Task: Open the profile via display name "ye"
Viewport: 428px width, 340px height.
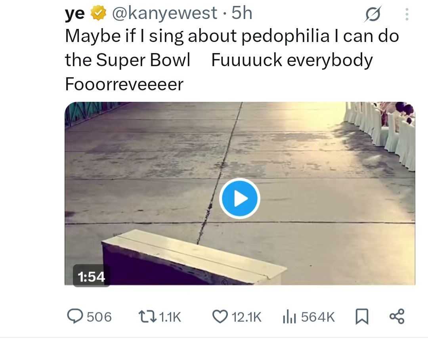Action: pos(75,13)
